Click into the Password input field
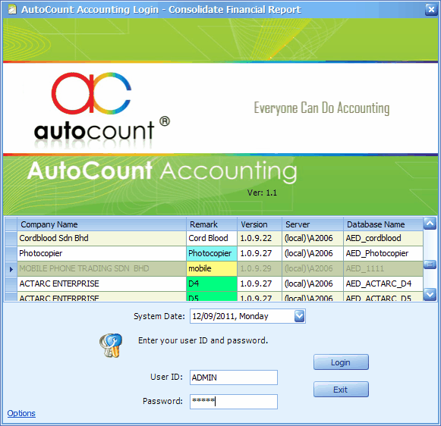 pos(234,402)
